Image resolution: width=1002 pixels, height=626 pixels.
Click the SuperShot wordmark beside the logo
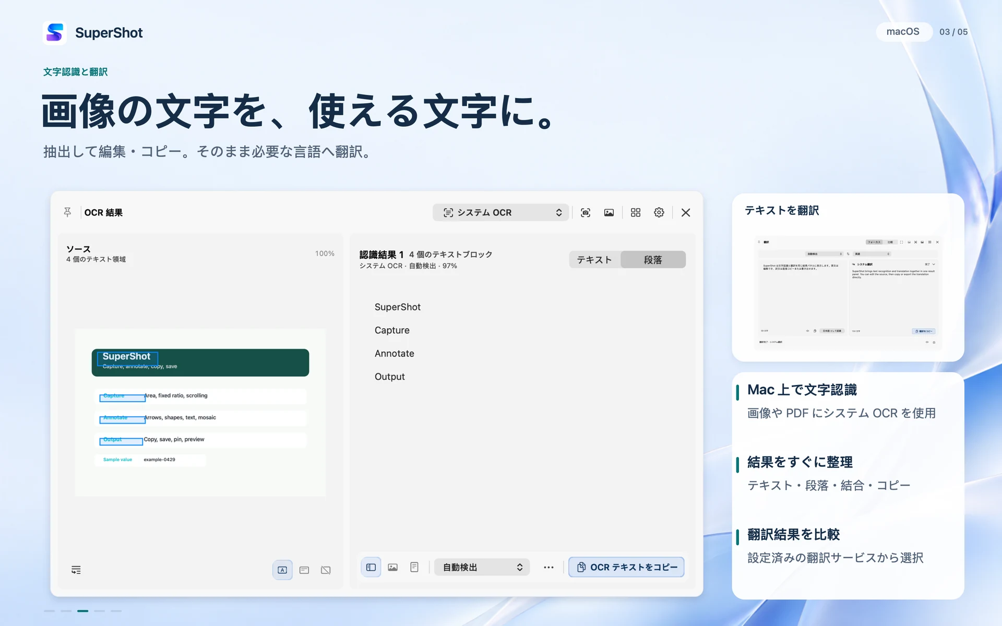click(x=109, y=33)
